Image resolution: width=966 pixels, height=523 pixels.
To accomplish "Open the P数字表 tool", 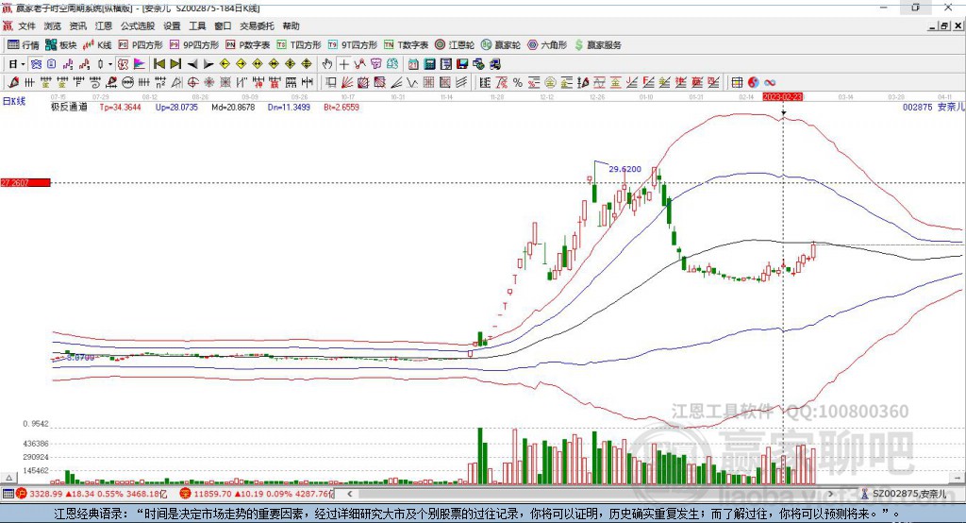I will tap(248, 45).
